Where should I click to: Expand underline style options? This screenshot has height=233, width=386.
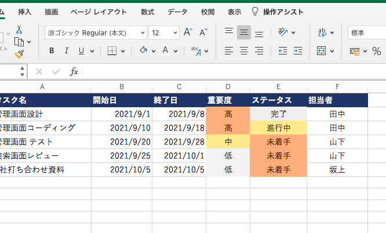92,51
